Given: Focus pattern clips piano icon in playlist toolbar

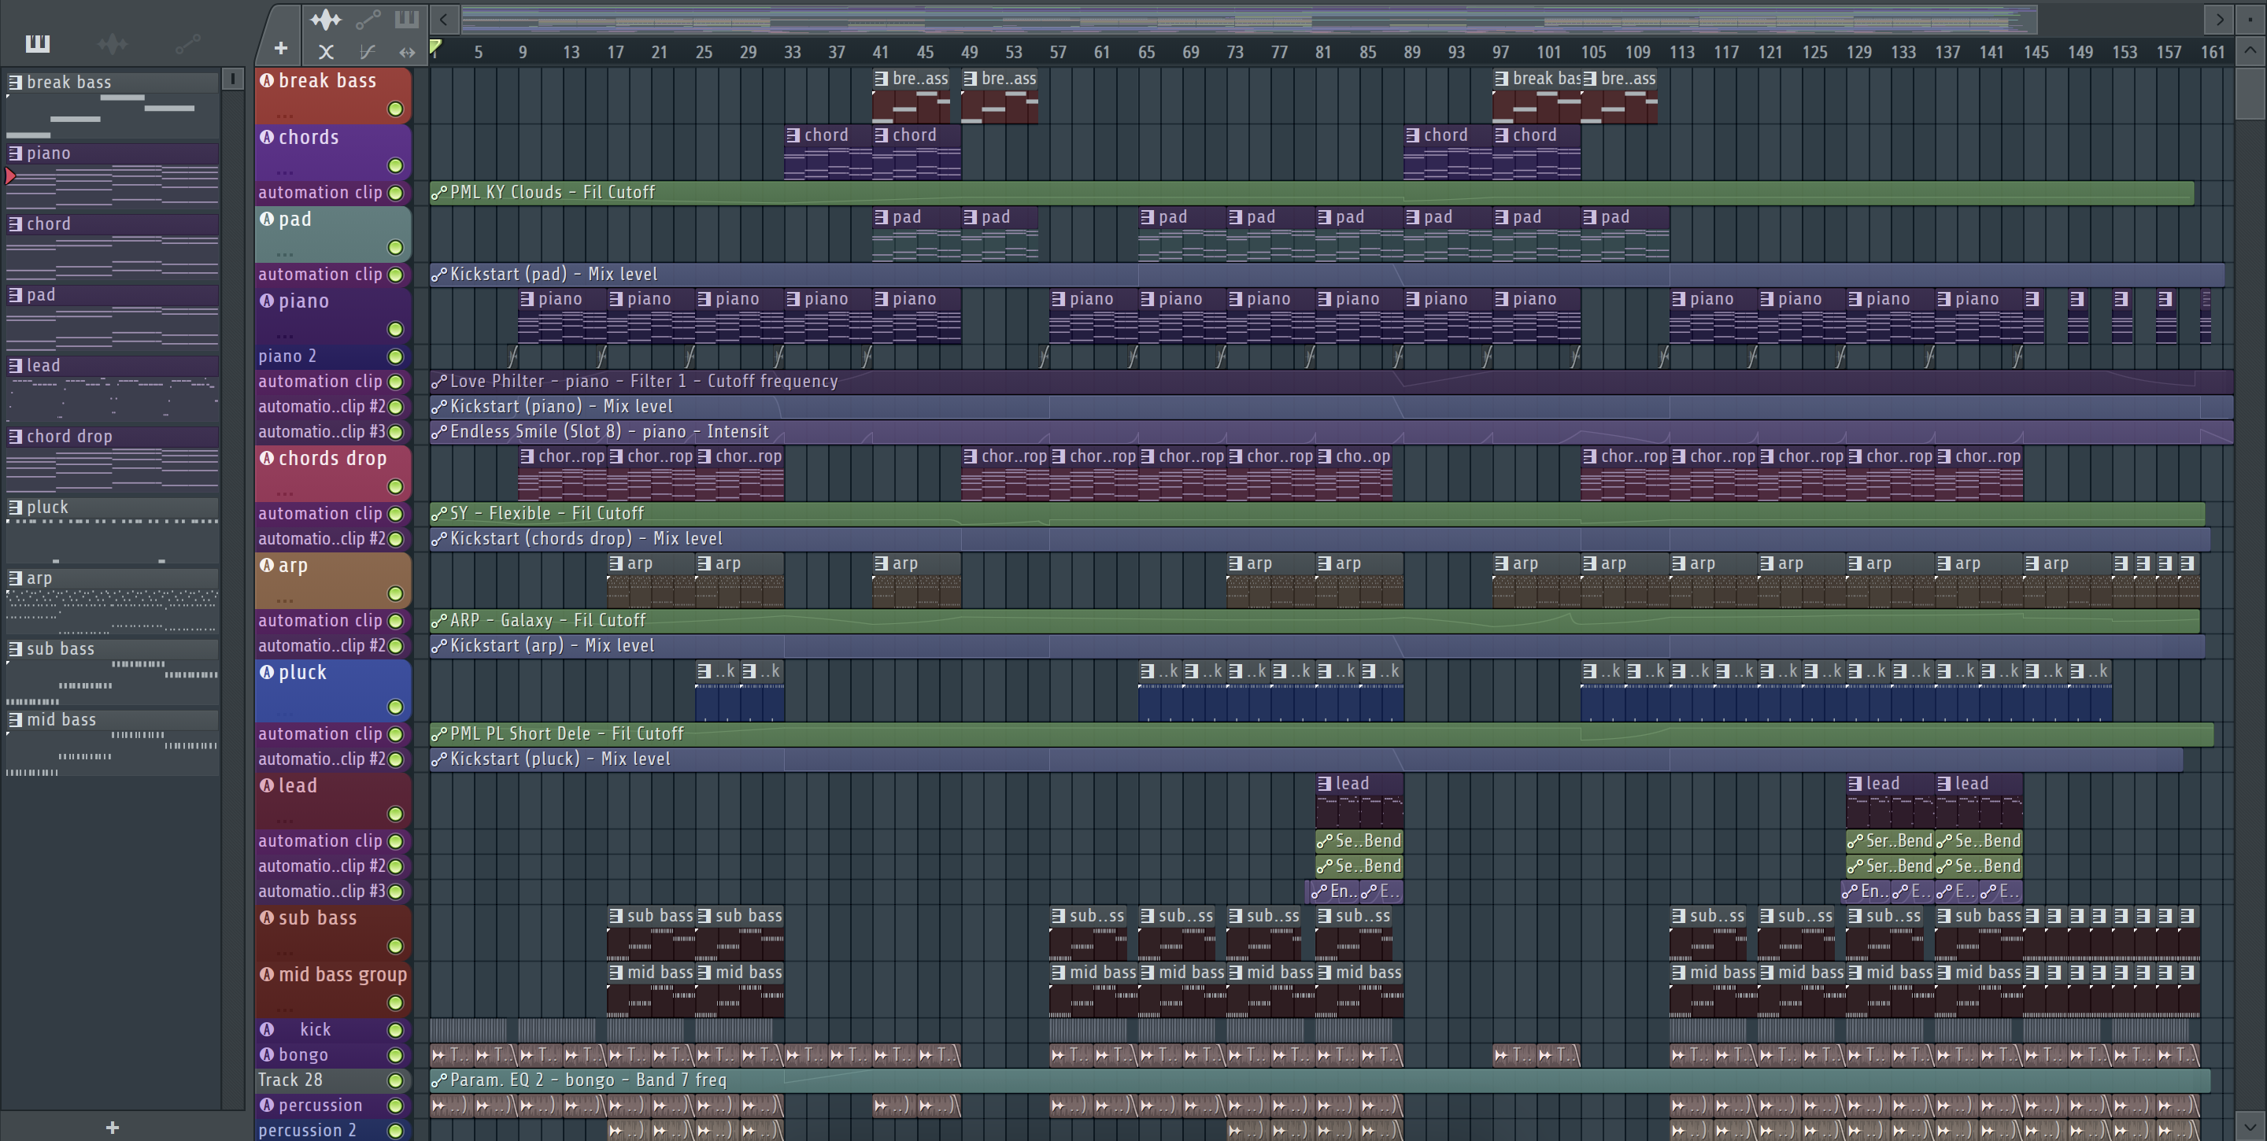Looking at the screenshot, I should click(x=407, y=18).
